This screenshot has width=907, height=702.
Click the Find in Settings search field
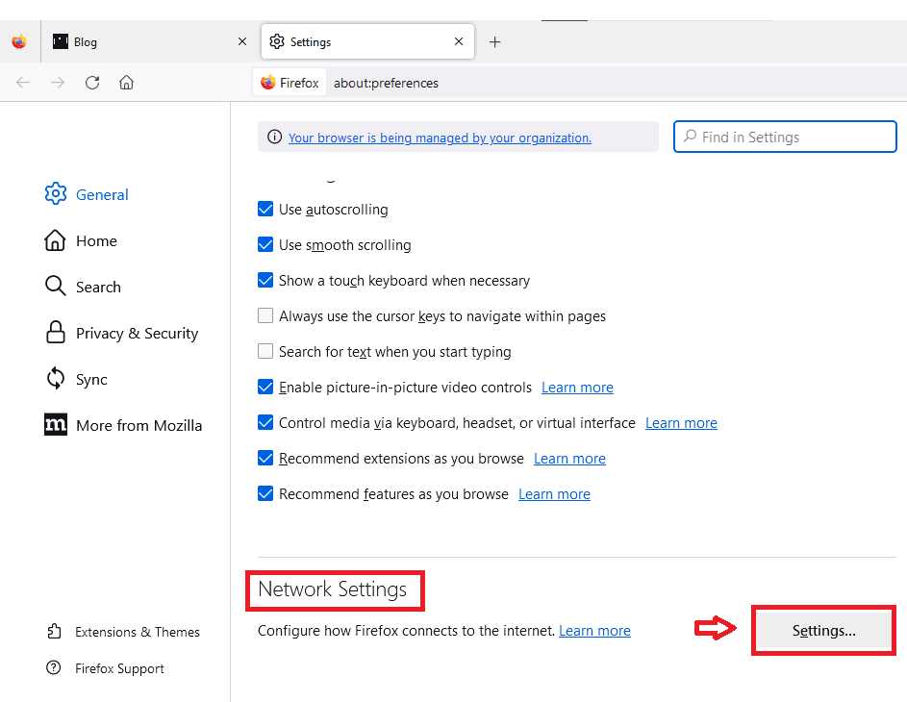click(785, 137)
